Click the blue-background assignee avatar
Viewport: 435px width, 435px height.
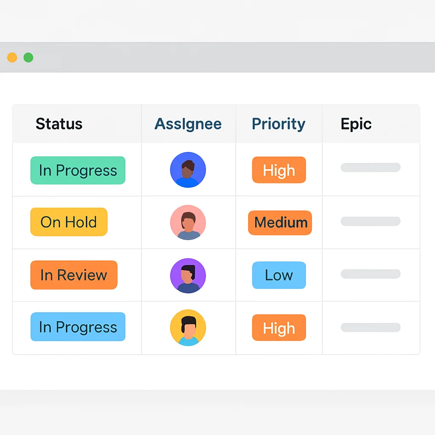188,170
